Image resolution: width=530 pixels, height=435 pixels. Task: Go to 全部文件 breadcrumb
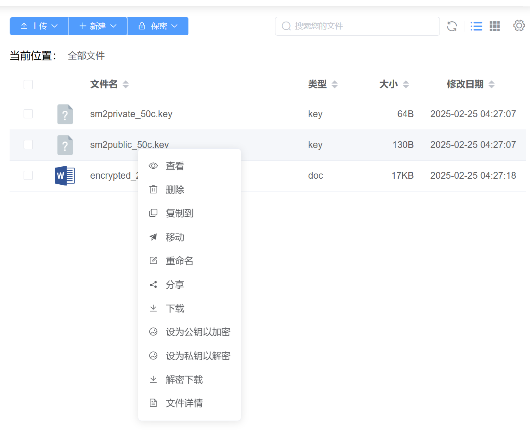pos(86,56)
